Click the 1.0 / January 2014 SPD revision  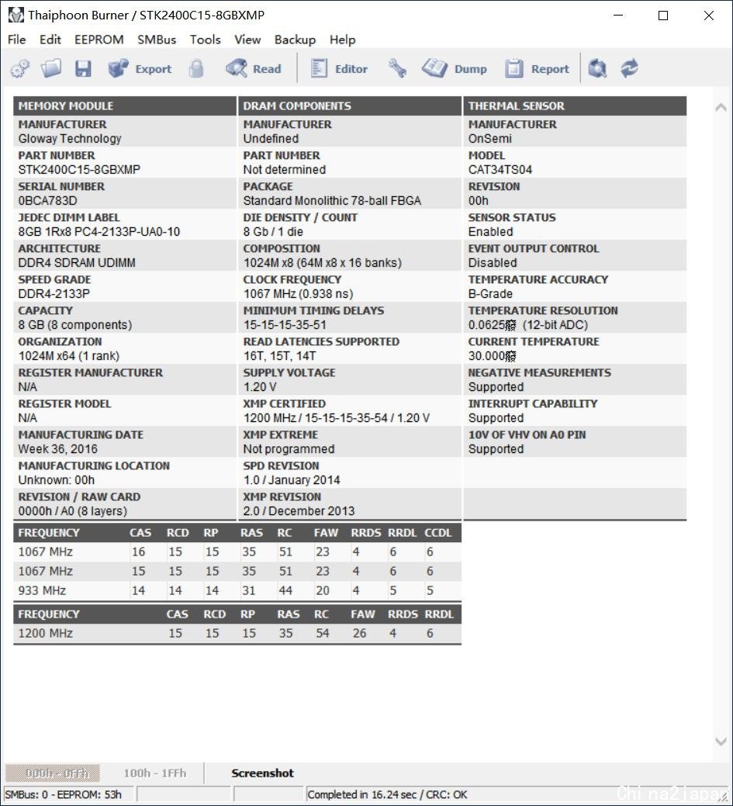pos(292,480)
